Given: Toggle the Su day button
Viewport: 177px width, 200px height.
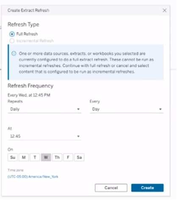Looking at the screenshot, I should [13, 157].
